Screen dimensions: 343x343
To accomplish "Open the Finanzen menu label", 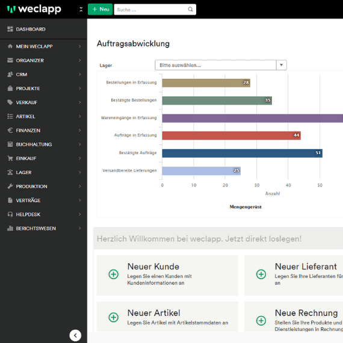I will (28, 131).
